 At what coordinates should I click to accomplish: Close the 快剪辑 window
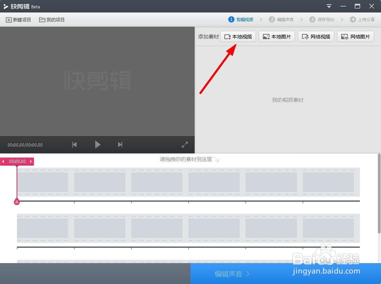(x=371, y=6)
